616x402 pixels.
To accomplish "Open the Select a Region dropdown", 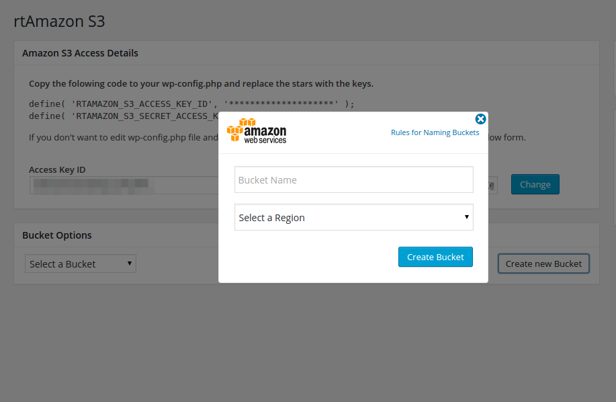I will pos(353,217).
